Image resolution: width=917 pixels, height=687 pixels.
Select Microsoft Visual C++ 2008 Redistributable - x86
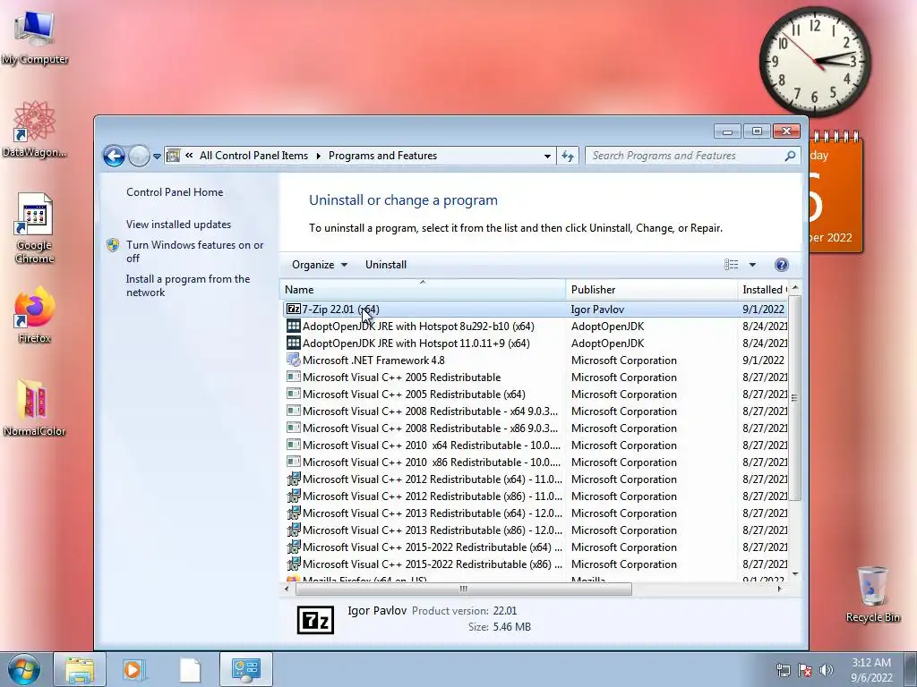tap(536, 428)
